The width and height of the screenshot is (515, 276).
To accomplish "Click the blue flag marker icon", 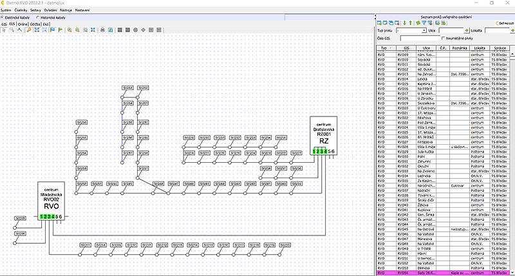I will pyautogui.click(x=53, y=30).
